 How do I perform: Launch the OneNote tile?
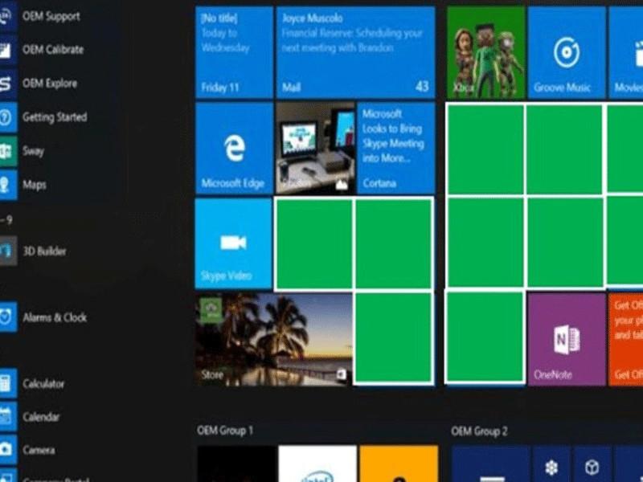point(567,339)
